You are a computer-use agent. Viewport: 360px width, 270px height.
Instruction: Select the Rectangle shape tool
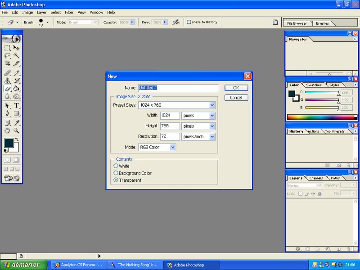coord(16,113)
